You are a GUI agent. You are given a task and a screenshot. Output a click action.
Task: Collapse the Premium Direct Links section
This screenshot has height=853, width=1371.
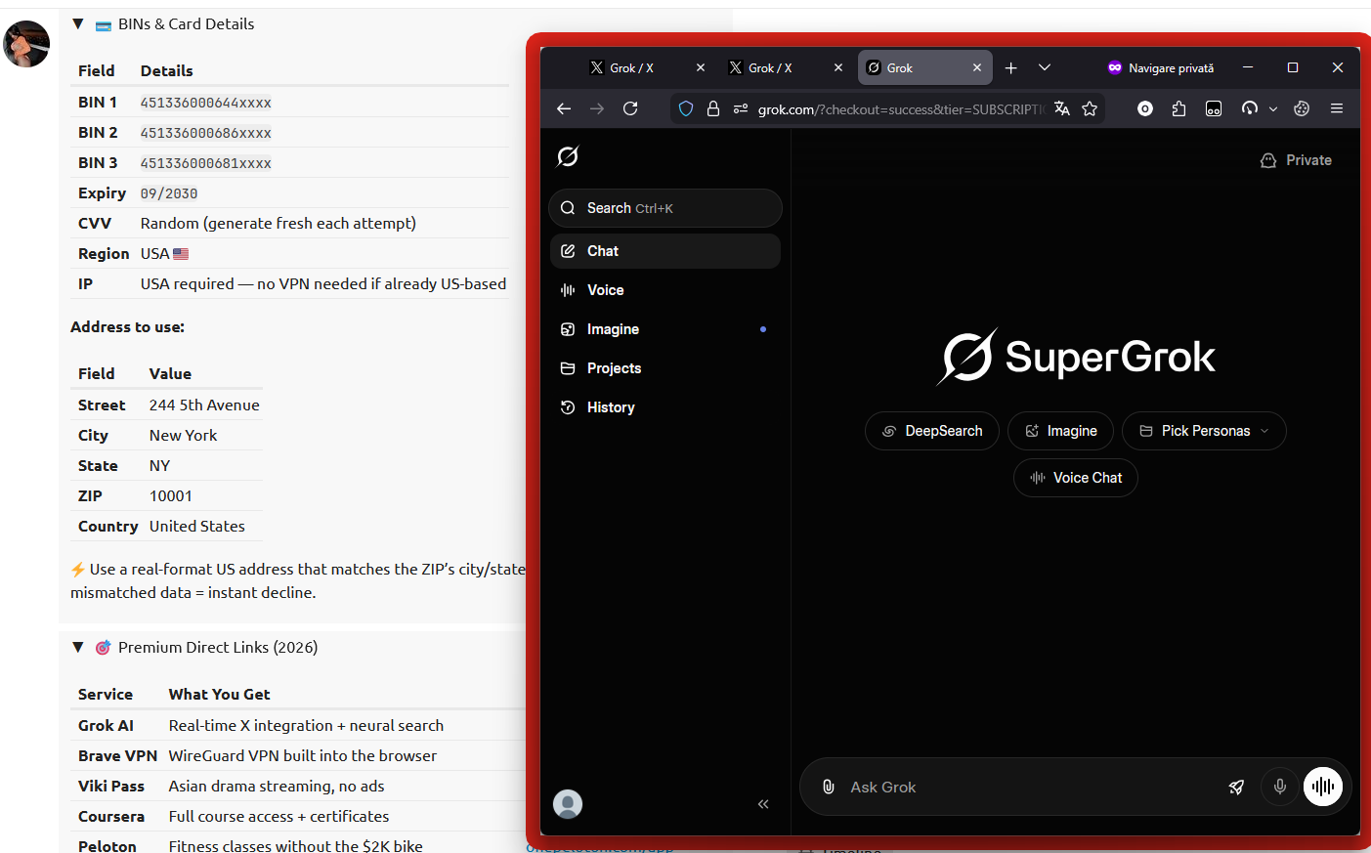tap(78, 647)
